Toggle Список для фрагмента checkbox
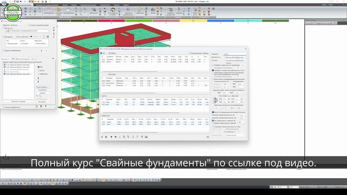 tap(3, 107)
